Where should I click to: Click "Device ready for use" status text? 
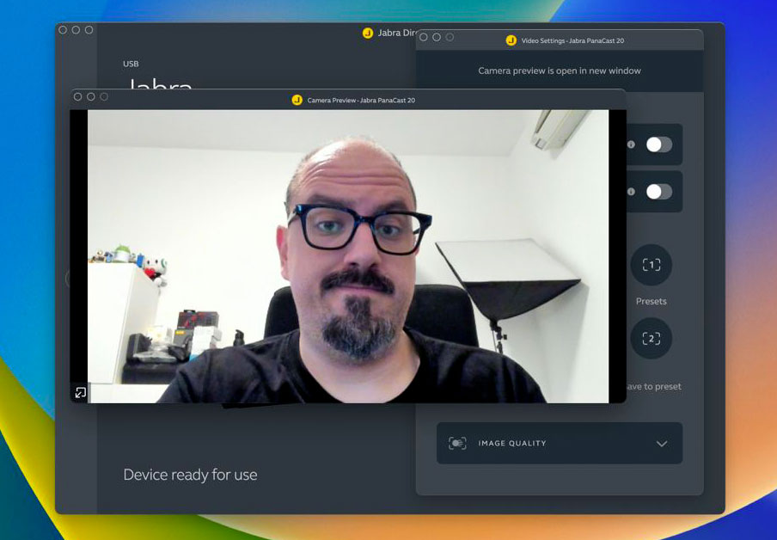pyautogui.click(x=190, y=475)
